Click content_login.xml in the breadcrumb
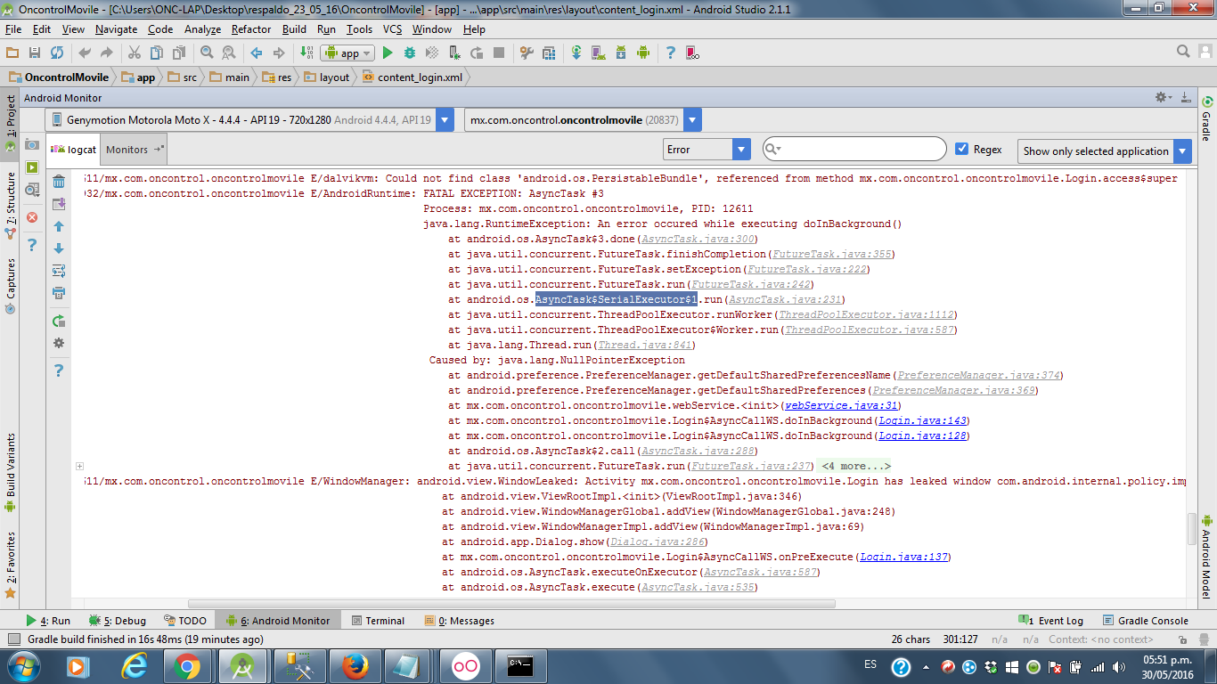Image resolution: width=1217 pixels, height=684 pixels. (x=412, y=77)
